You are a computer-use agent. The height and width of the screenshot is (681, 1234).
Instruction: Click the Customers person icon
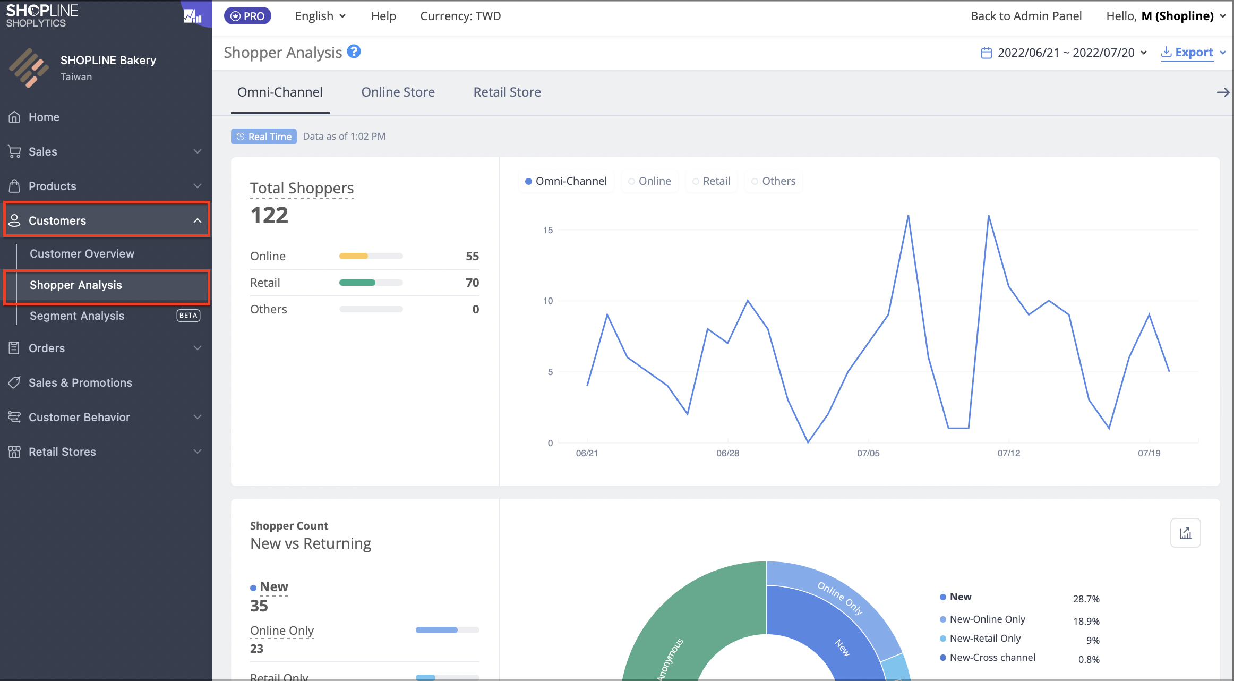[x=14, y=220]
